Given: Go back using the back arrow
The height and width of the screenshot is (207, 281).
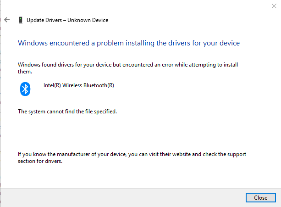Looking at the screenshot, I should tap(7, 20).
